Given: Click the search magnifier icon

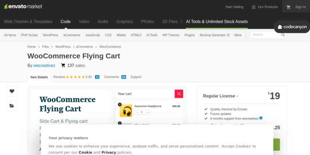Looking at the screenshot, I should pyautogui.click(x=283, y=35).
